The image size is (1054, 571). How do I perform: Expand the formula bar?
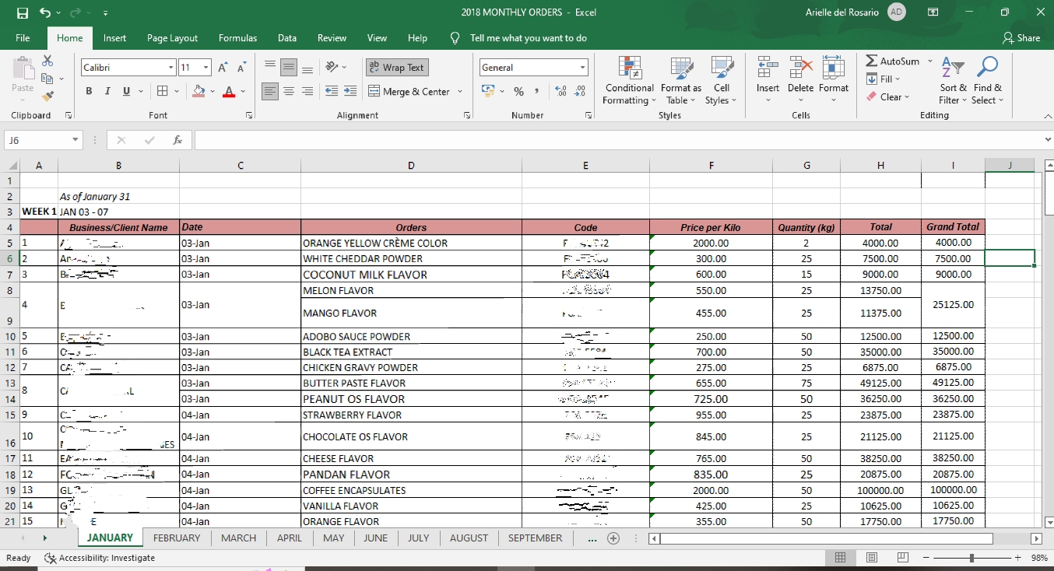(1047, 140)
